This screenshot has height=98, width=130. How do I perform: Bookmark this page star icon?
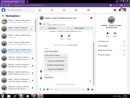click(117, 5)
